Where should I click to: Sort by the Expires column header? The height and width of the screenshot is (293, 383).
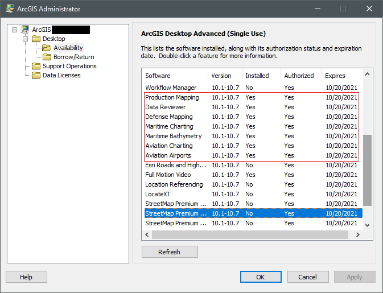click(342, 76)
